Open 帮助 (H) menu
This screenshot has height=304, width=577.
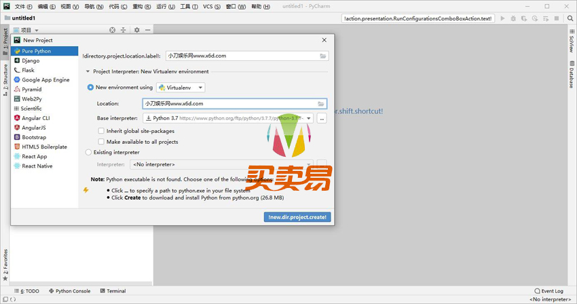click(261, 6)
